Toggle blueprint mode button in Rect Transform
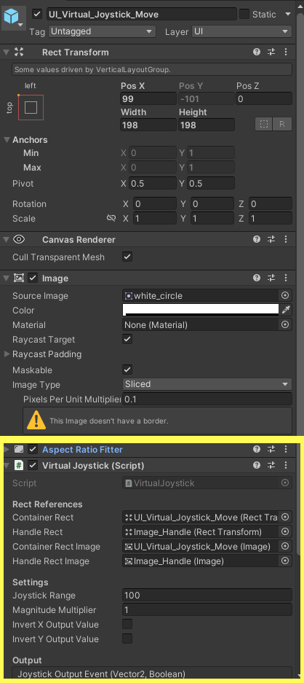 pyautogui.click(x=263, y=124)
